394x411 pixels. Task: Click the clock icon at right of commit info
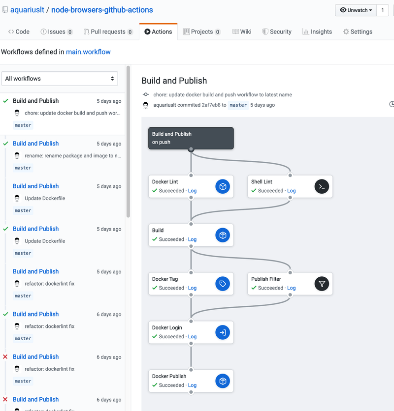pos(392,104)
